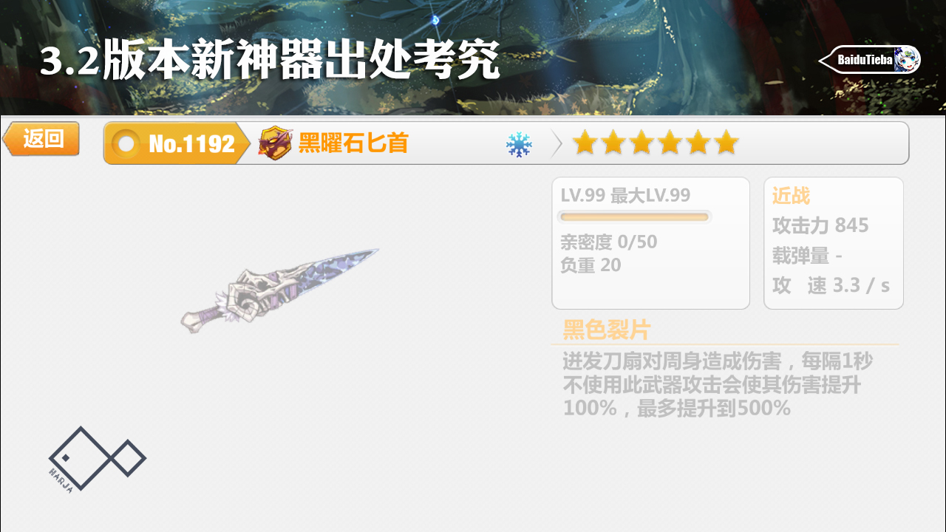This screenshot has width=946, height=532.
Task: Open the BaiduTieba arrow badge
Action: pyautogui.click(x=869, y=59)
